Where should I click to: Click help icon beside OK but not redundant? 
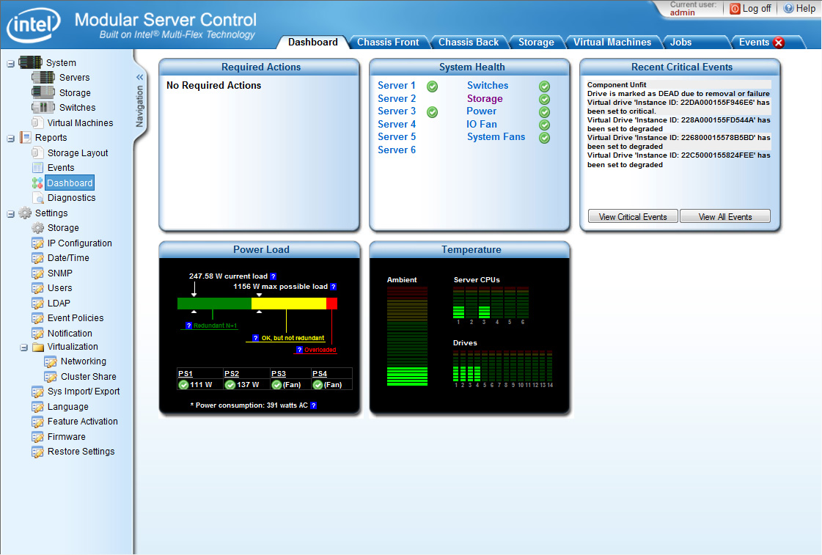coord(255,338)
